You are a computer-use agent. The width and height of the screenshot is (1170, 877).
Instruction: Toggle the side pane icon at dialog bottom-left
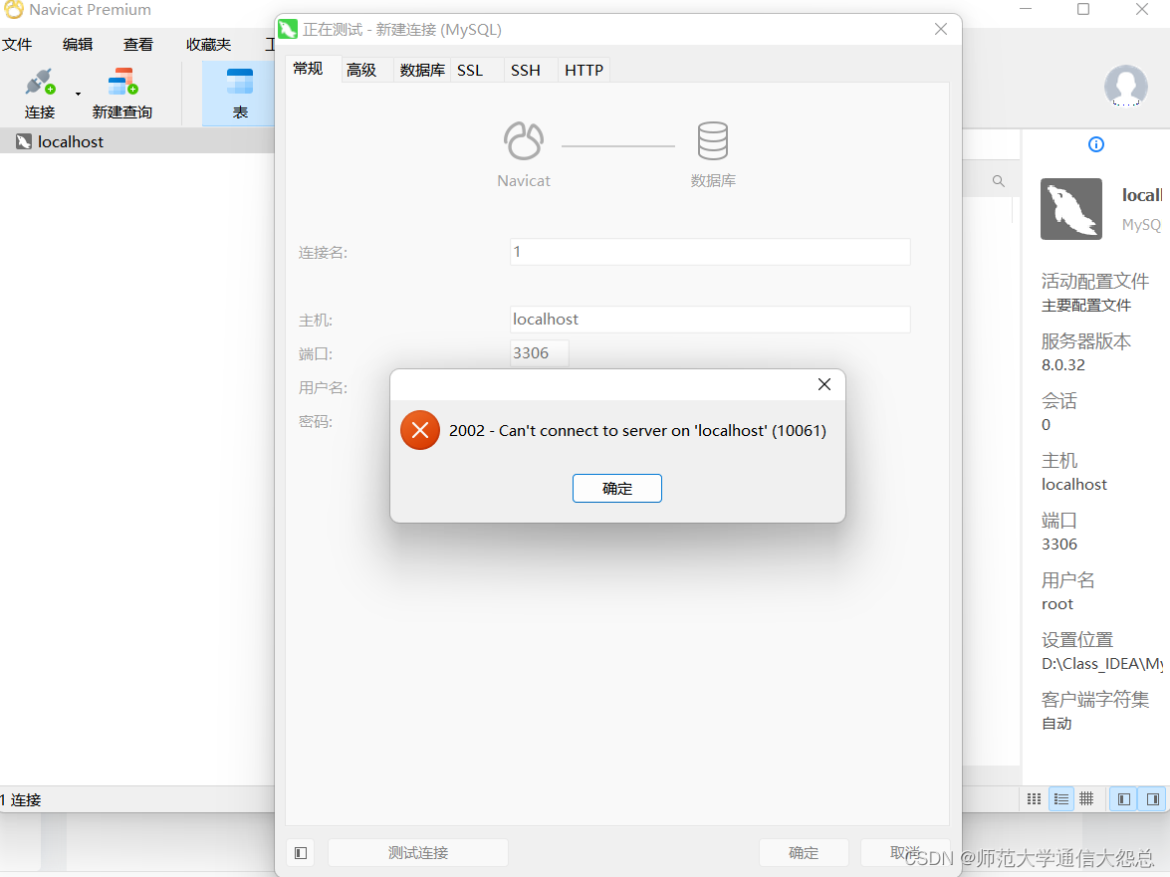[x=301, y=852]
